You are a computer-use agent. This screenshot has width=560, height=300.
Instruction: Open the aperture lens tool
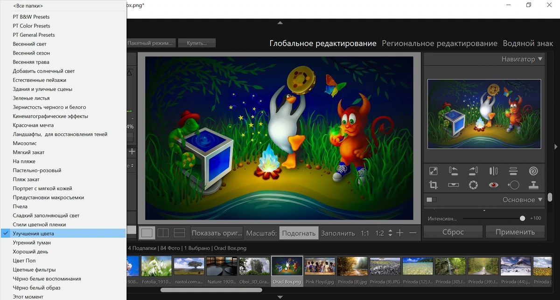click(473, 185)
